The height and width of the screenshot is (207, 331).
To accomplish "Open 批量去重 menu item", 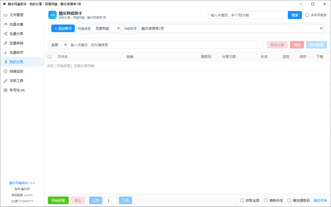I will (22, 25).
